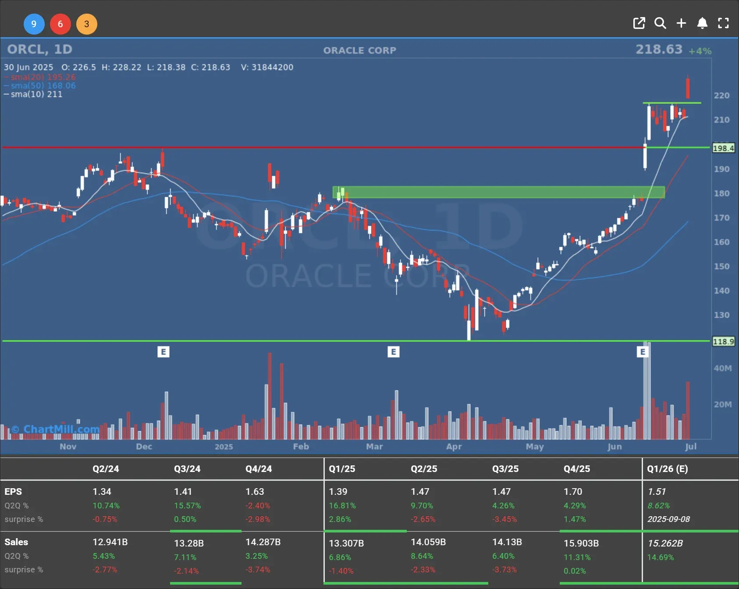Image resolution: width=739 pixels, height=589 pixels.
Task: Click the Sales row label
Action: click(16, 542)
